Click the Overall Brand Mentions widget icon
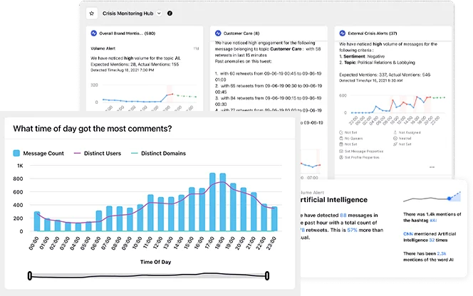This screenshot has height=296, width=473. coord(93,33)
